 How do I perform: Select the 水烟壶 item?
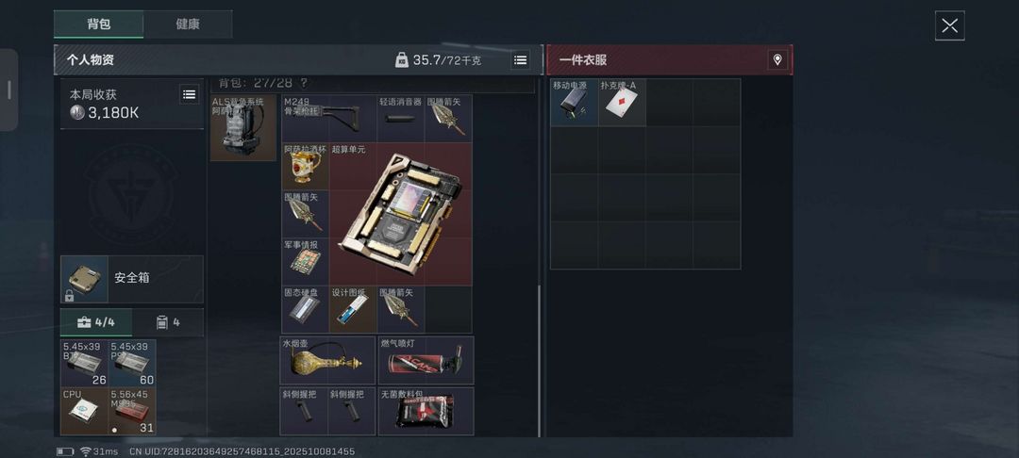tap(327, 360)
